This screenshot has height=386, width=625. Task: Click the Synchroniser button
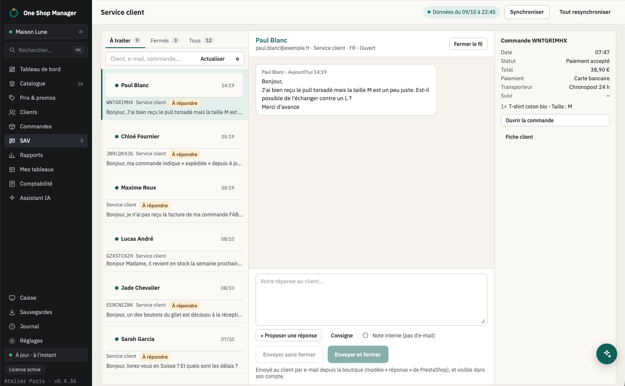[x=527, y=12]
